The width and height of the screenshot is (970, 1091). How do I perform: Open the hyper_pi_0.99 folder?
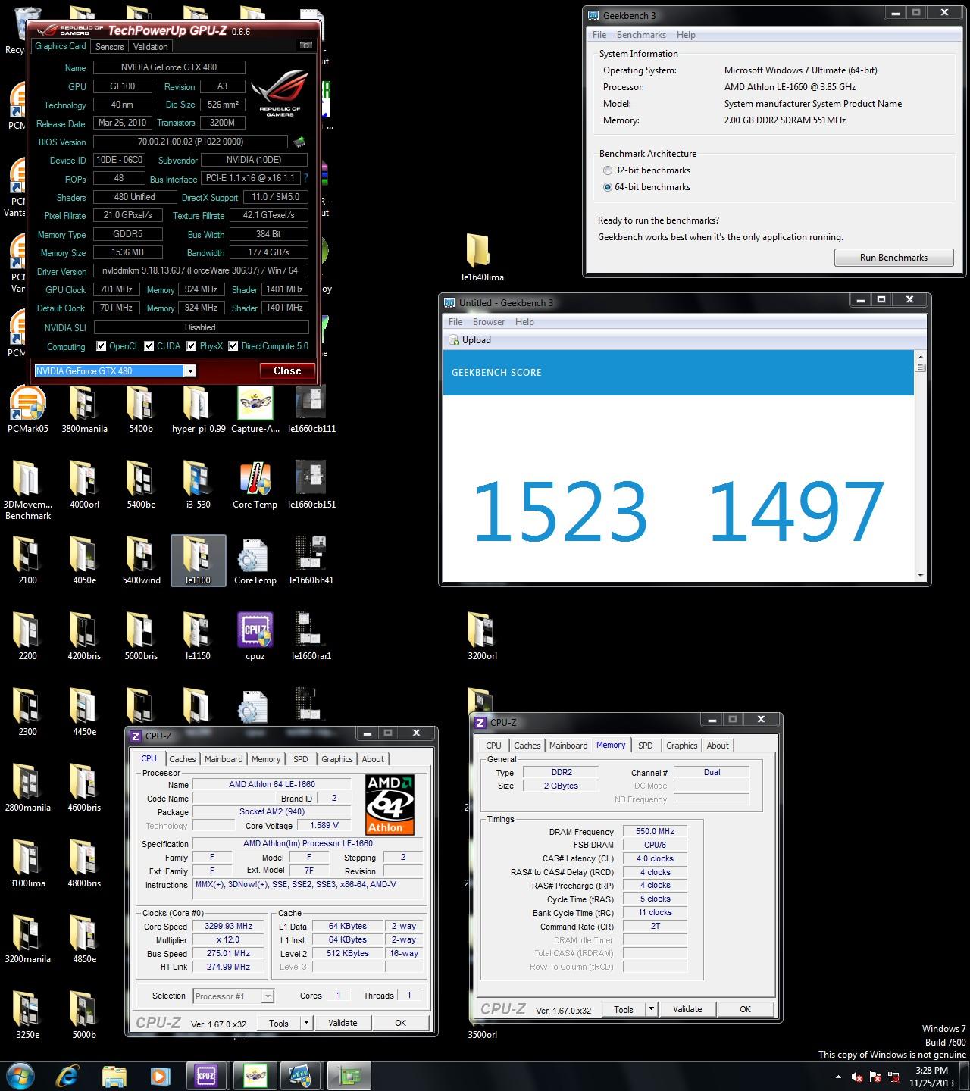[198, 410]
